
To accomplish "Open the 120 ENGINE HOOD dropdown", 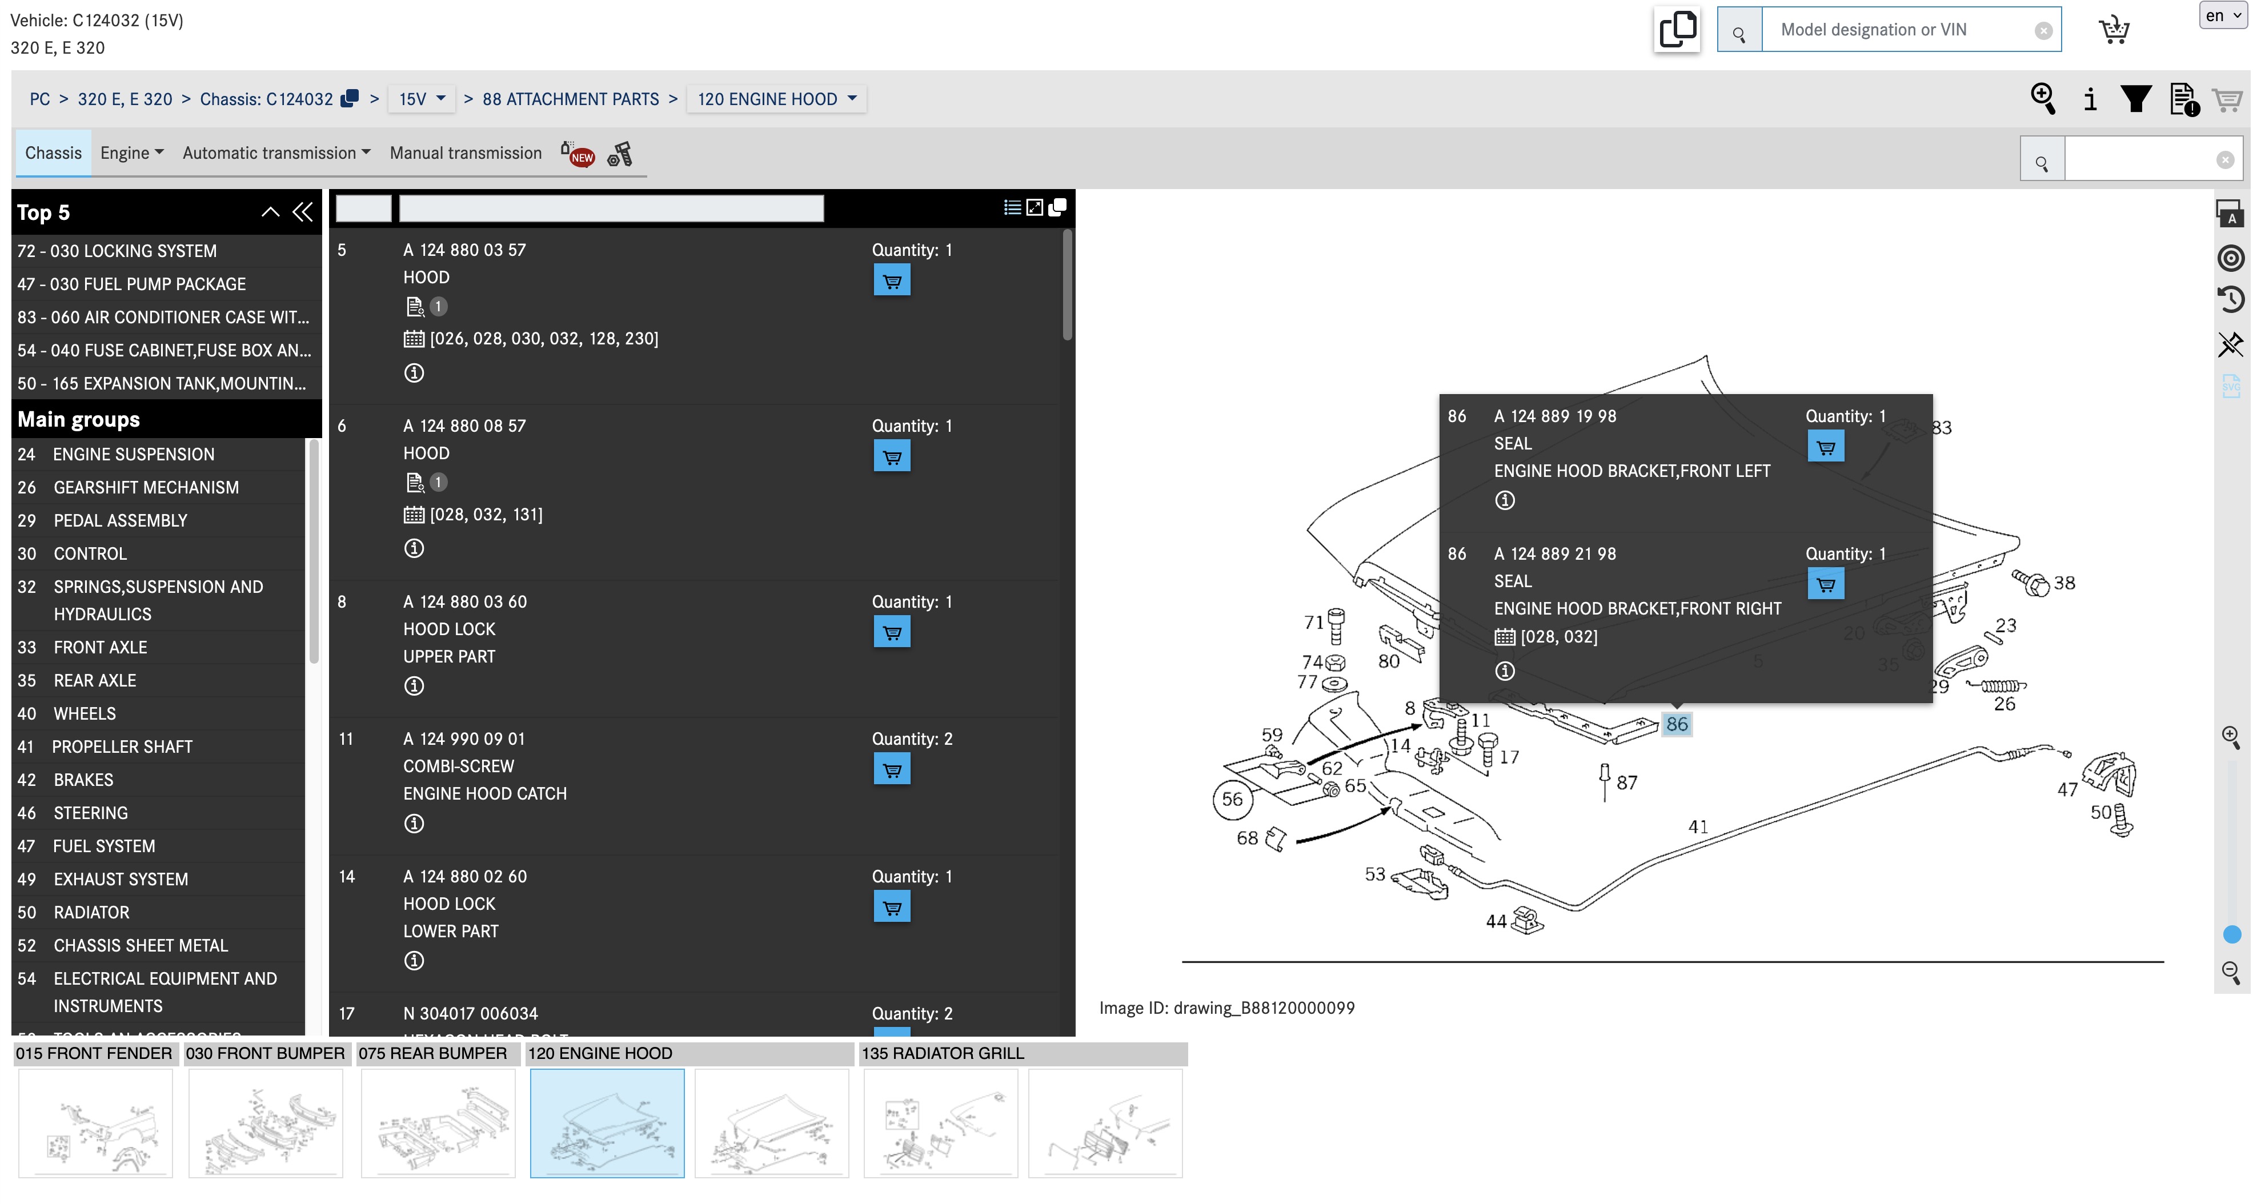I will 777,99.
